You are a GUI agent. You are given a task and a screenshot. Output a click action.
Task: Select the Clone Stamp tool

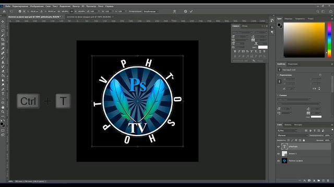3,62
